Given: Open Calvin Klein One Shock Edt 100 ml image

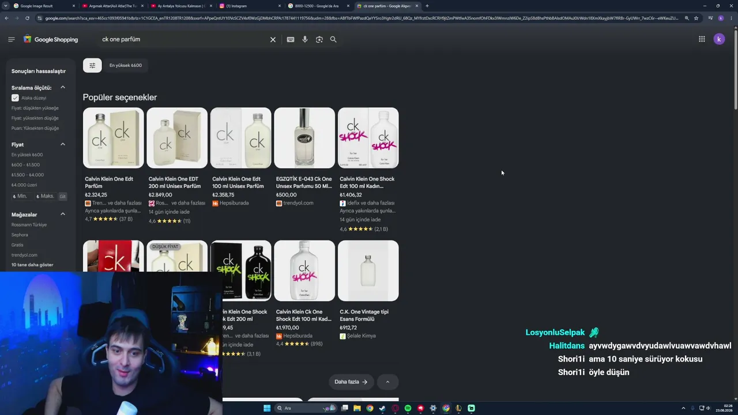Looking at the screenshot, I should [x=368, y=138].
